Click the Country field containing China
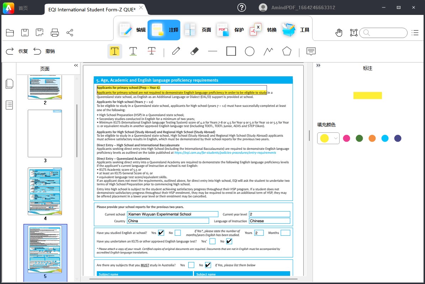Viewport: 425px width, 284px height. click(168, 221)
